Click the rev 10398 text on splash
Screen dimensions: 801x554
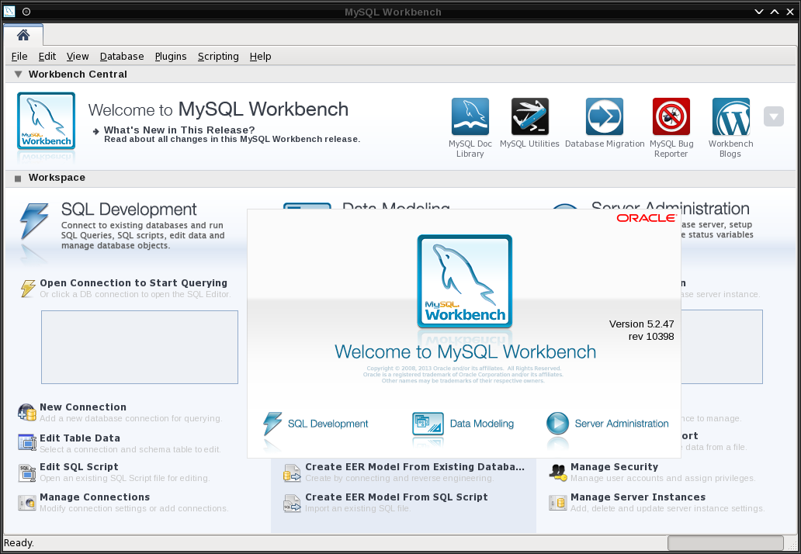[x=651, y=337]
